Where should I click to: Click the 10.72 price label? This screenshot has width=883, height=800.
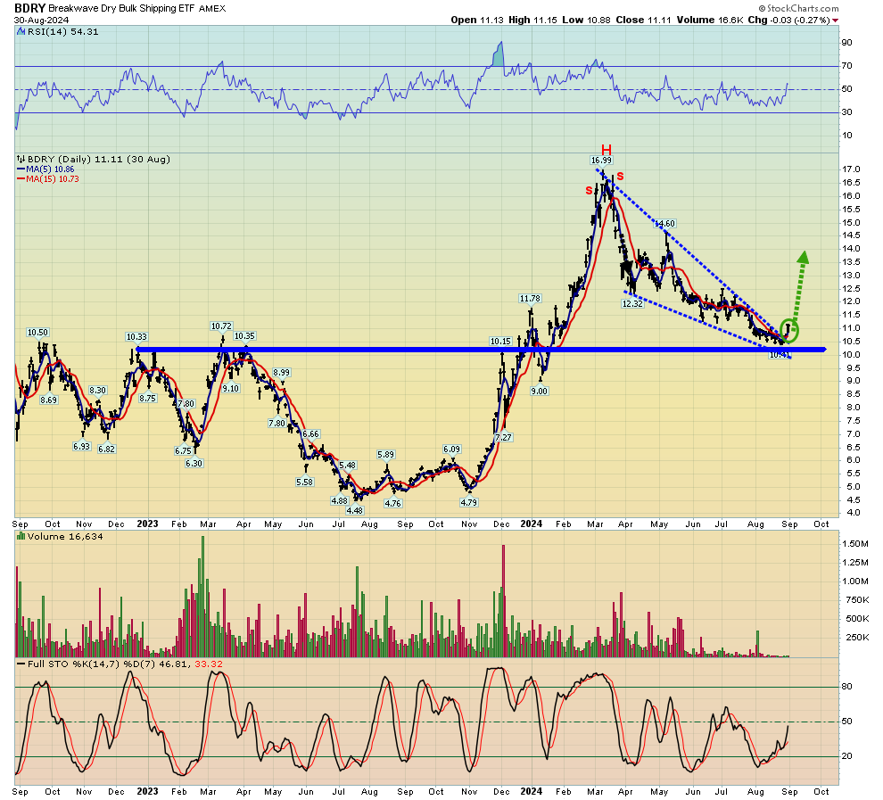(221, 326)
